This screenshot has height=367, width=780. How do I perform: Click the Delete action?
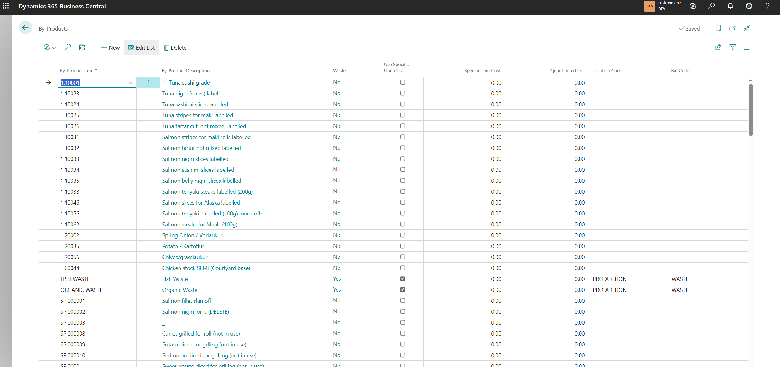(175, 47)
